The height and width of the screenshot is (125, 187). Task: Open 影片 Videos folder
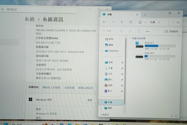coord(108,91)
